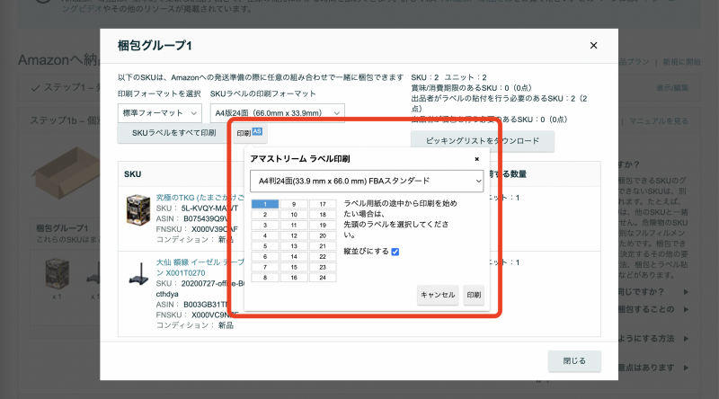Click ピッキングリストをダウンロード button
Viewport: 719px width, 399px height.
483,141
